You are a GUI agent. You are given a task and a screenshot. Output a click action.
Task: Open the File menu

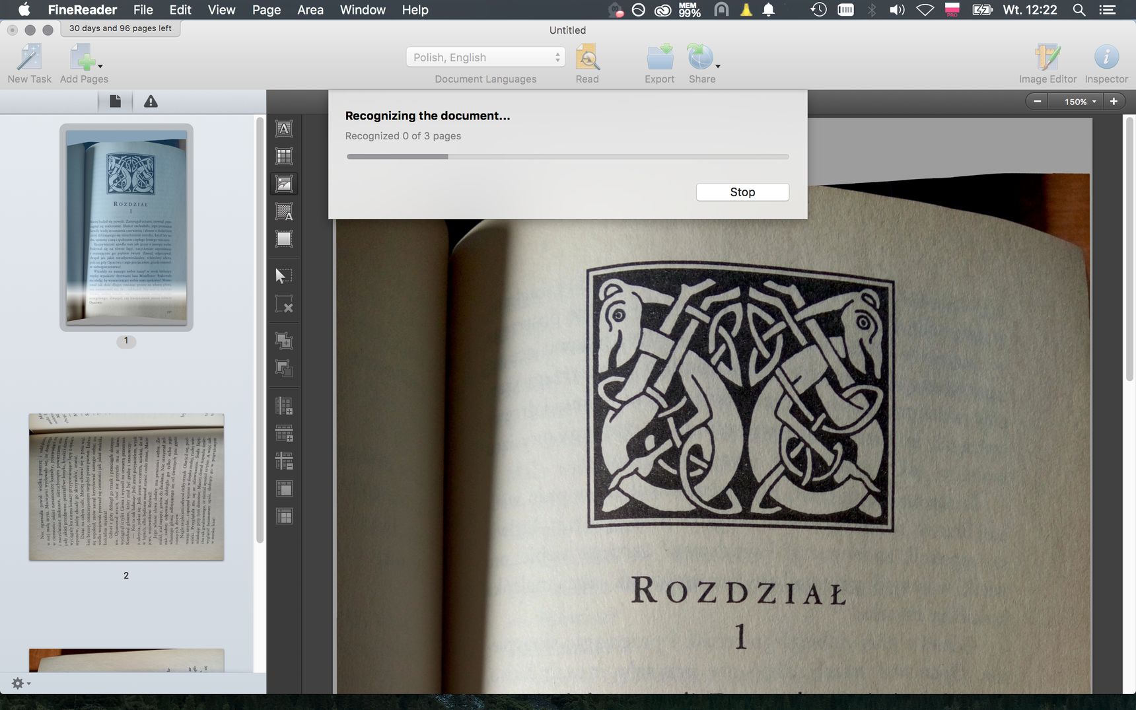tap(143, 10)
